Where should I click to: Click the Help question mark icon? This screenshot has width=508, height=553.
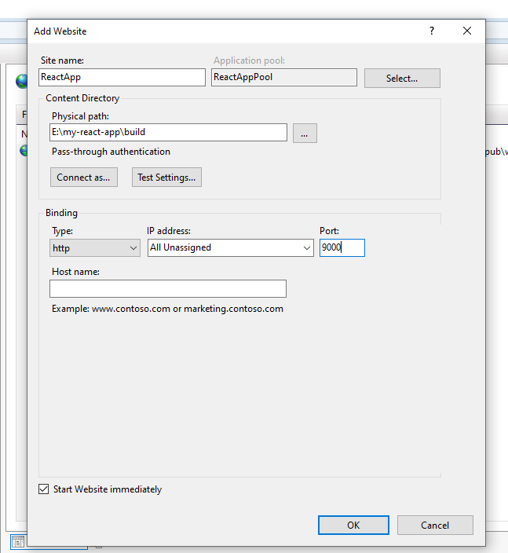point(431,31)
